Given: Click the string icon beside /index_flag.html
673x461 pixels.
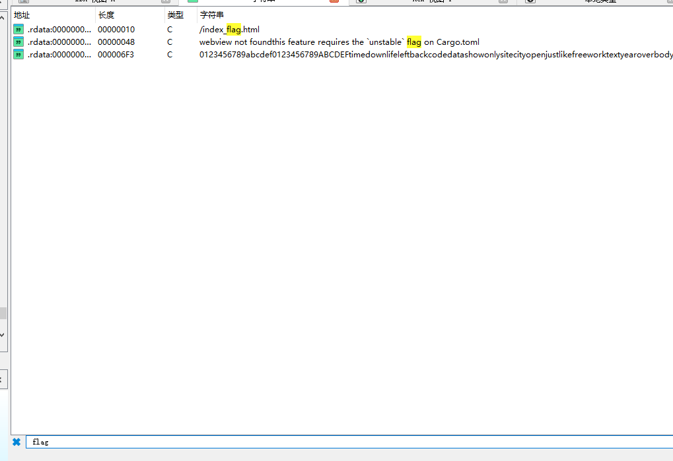Looking at the screenshot, I should [18, 30].
